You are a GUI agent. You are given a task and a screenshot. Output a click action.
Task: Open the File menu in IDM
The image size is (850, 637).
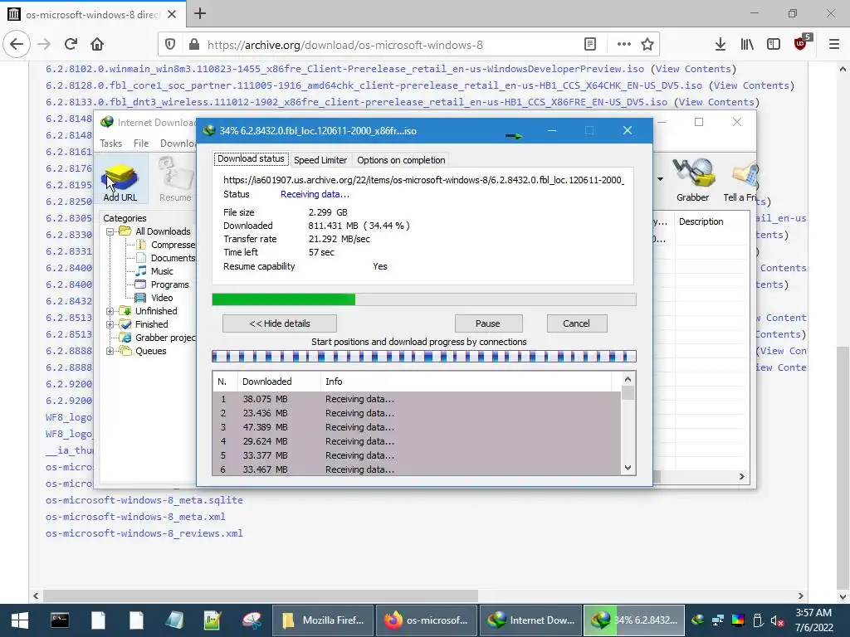(141, 143)
